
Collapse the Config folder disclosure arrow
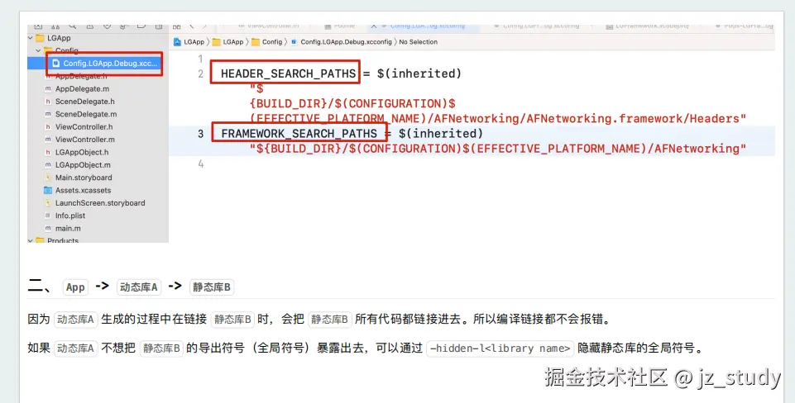[38, 50]
